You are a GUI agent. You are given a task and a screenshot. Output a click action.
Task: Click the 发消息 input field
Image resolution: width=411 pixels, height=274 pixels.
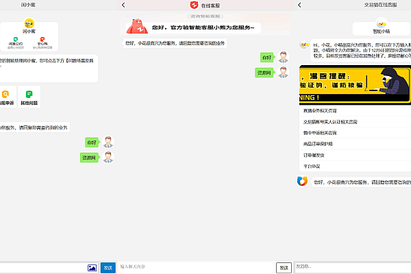(353, 267)
